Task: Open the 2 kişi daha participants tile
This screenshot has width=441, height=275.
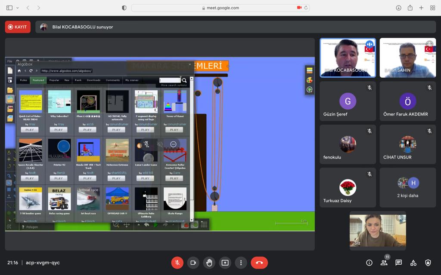Action: (x=407, y=187)
